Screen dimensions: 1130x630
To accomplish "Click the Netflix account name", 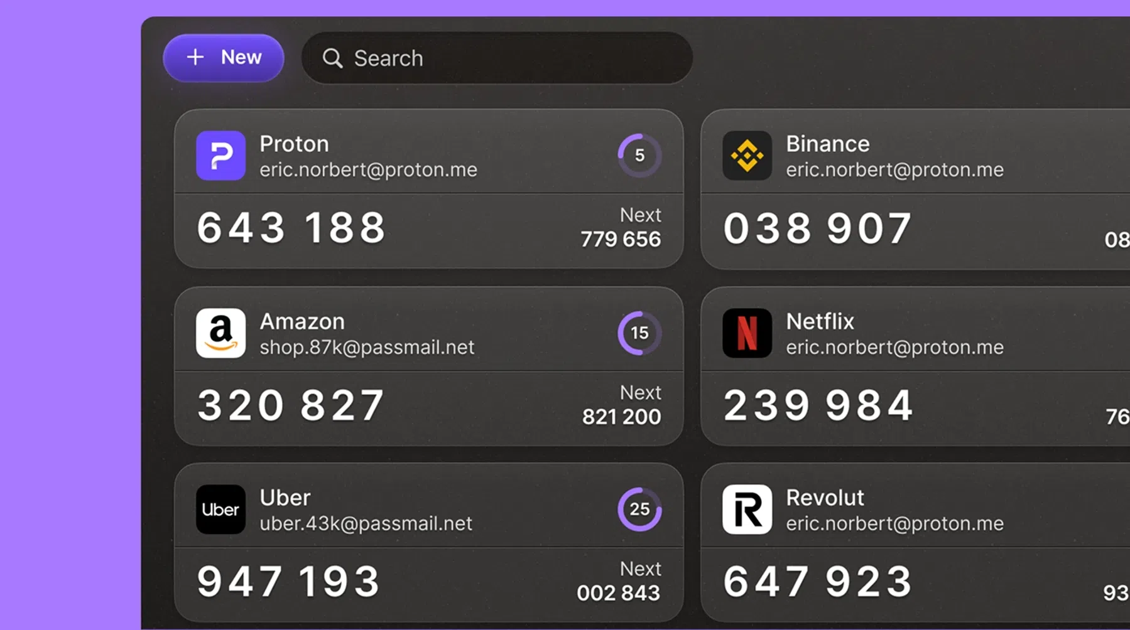I will tap(820, 321).
